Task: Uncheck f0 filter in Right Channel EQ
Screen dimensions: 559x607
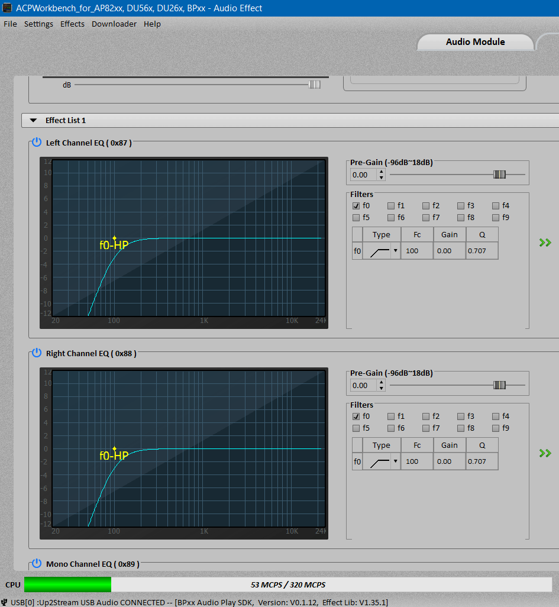Action: tap(356, 416)
